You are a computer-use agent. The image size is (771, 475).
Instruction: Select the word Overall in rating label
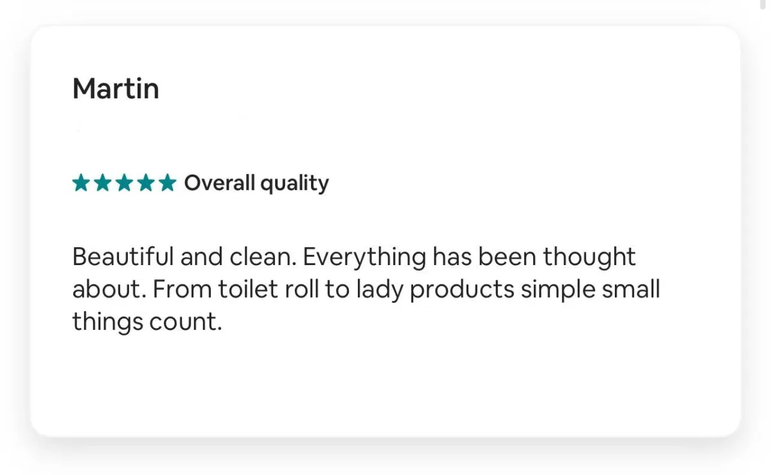pyautogui.click(x=220, y=183)
